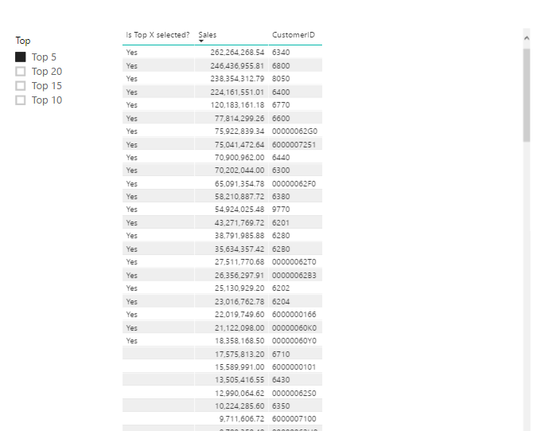Select the sales value 27,511,770.68
Screen dimensions: 548x431
coord(239,262)
